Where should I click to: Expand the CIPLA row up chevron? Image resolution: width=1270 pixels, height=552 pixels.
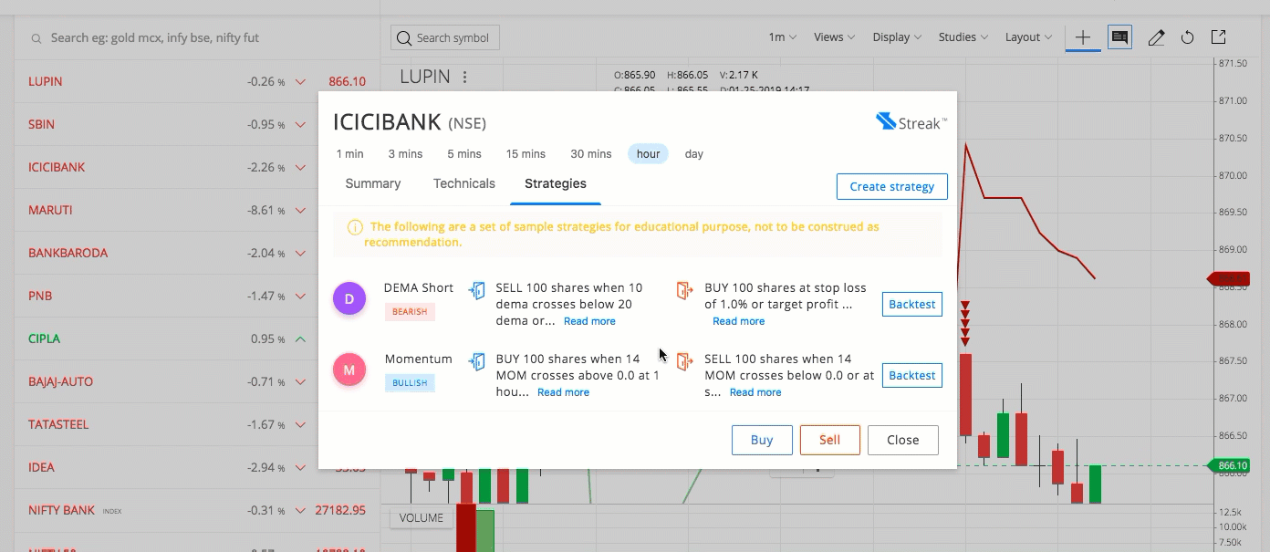[x=300, y=339]
